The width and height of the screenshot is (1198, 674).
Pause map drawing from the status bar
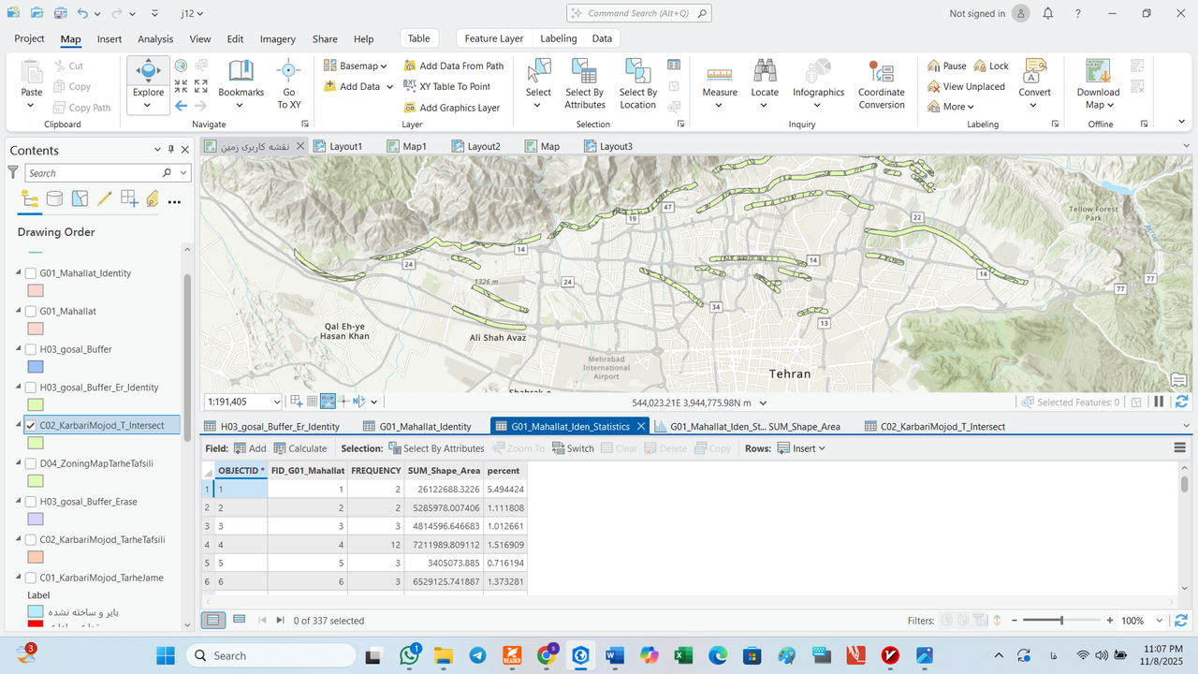click(x=1159, y=402)
